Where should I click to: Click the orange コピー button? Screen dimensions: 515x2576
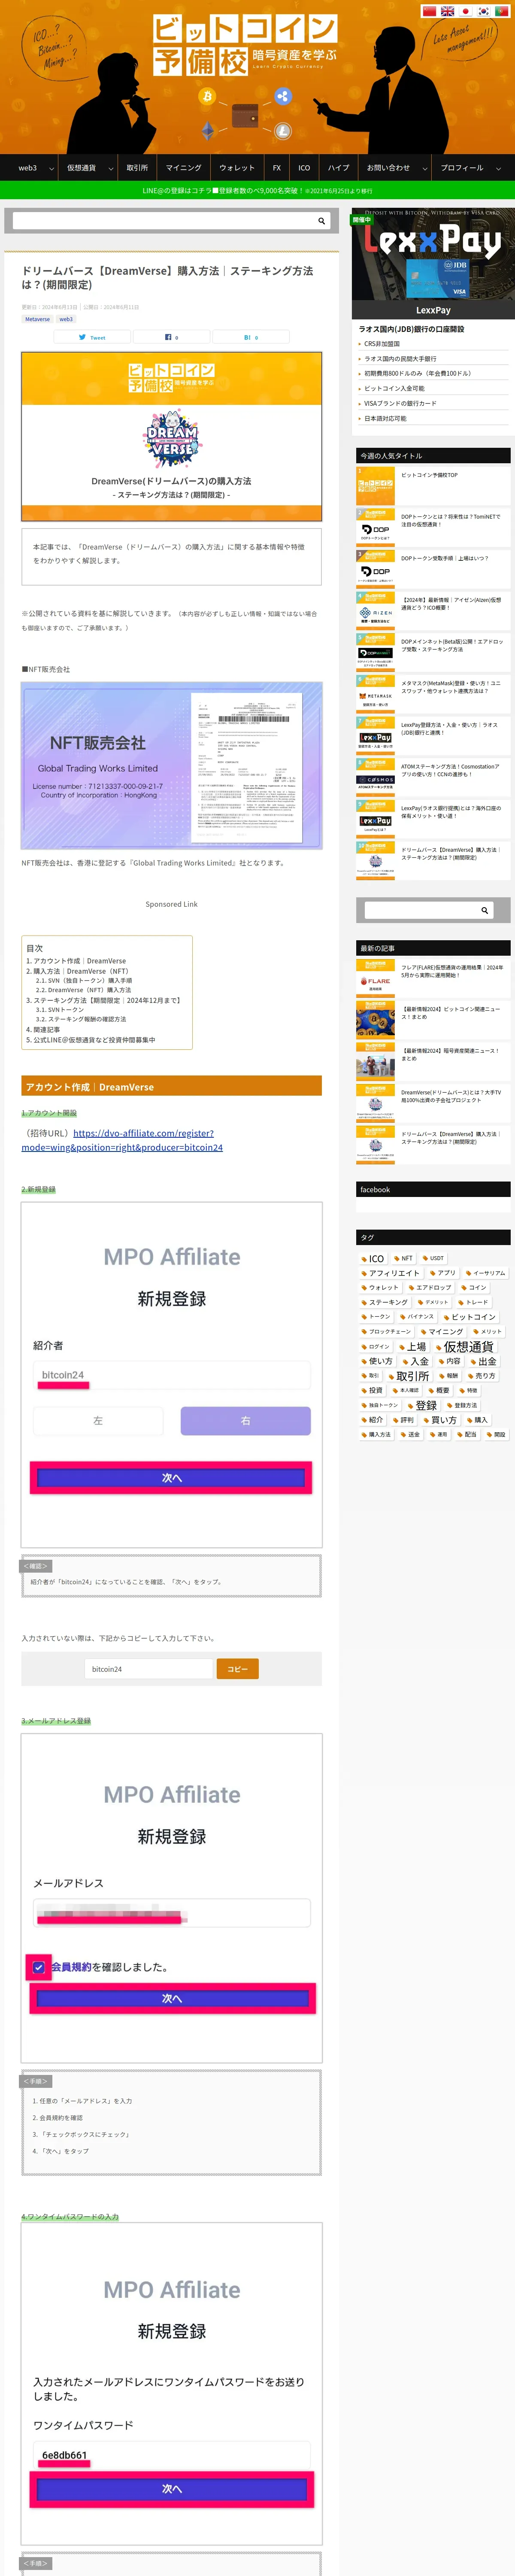(238, 1669)
